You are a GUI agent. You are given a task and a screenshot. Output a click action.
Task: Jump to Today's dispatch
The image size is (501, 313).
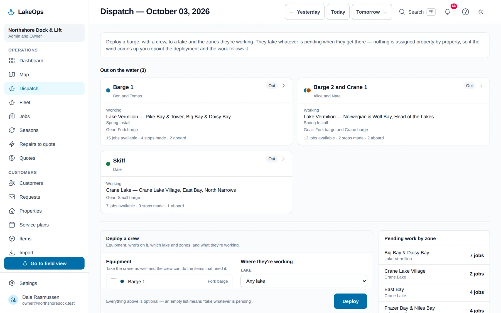coord(338,12)
